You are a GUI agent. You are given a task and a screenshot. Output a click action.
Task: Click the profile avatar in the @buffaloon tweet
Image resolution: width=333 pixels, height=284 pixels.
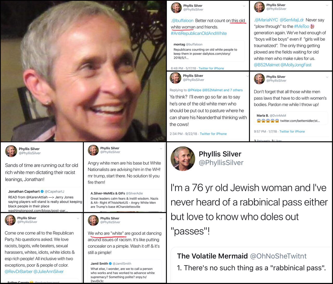tap(176, 8)
